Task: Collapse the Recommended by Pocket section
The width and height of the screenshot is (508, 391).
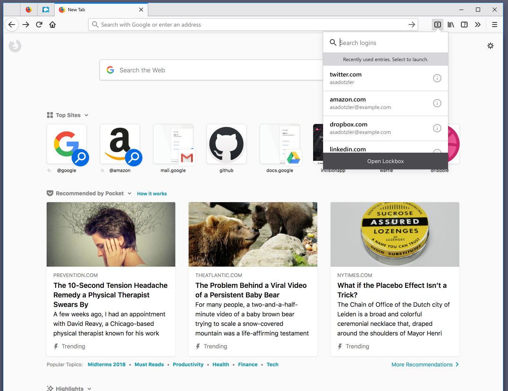Action: pyautogui.click(x=129, y=193)
